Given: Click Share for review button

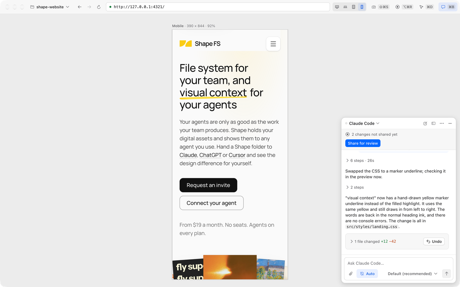Looking at the screenshot, I should tap(363, 143).
